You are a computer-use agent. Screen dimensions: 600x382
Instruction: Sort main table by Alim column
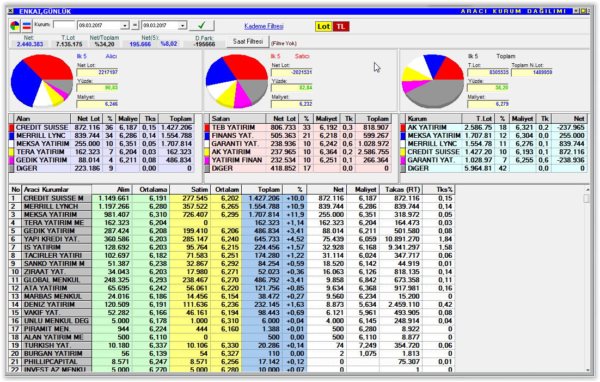coord(112,190)
